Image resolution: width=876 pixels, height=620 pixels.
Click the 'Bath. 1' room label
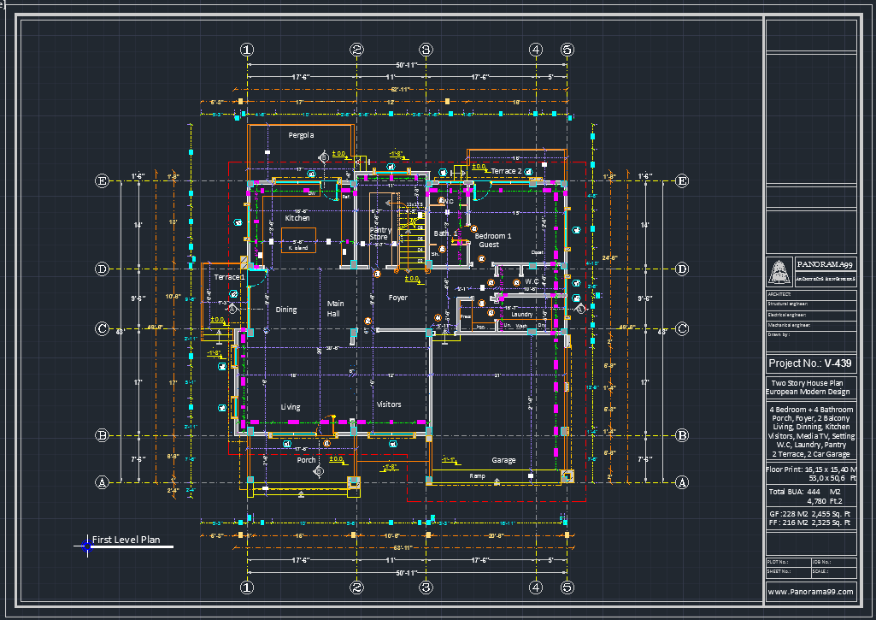pos(445,233)
